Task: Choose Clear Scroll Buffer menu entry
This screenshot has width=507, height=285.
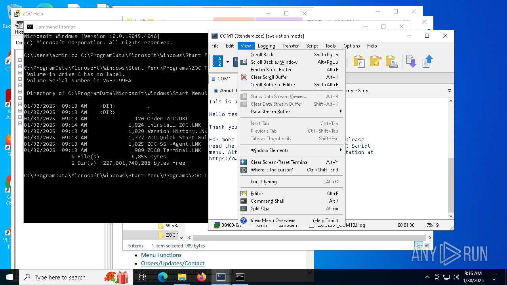Action: (291, 77)
